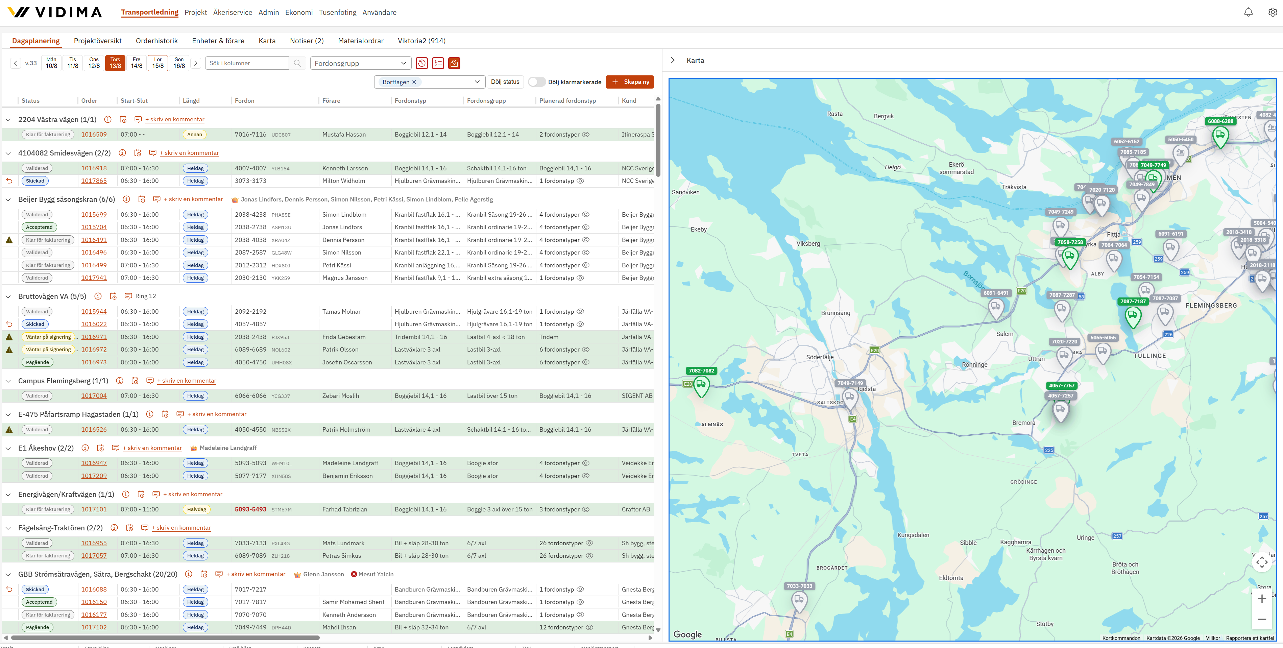Toggle Dölj klarmarkerade switch

[x=536, y=82]
